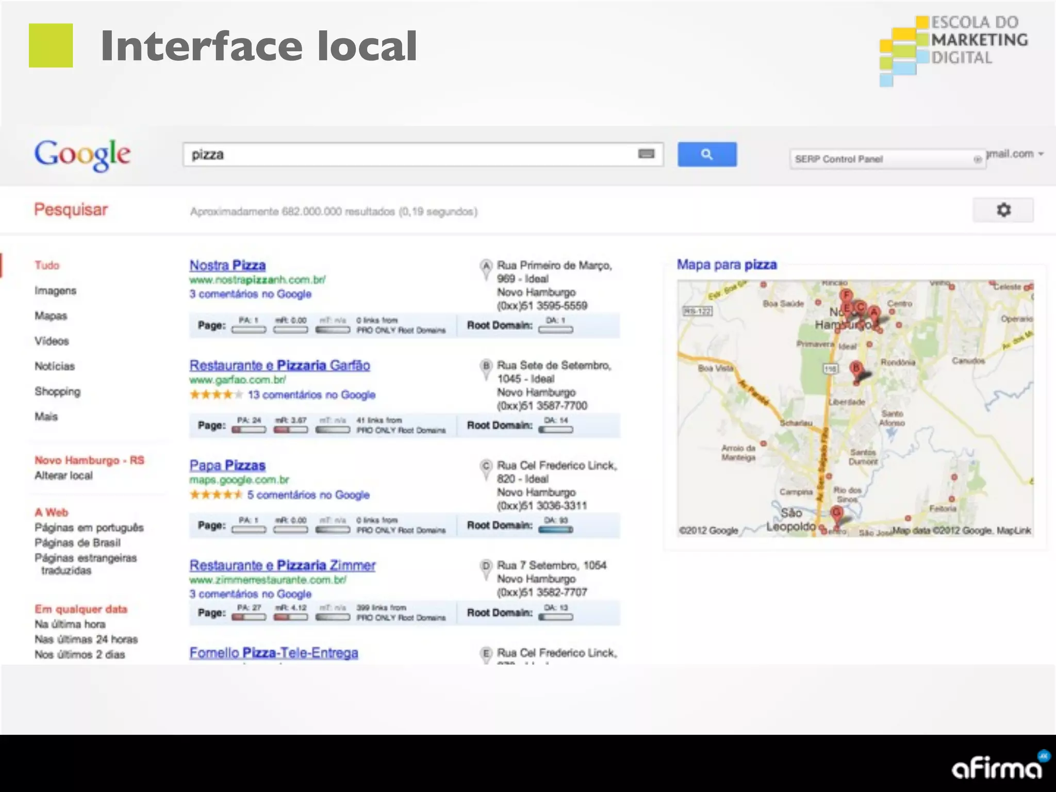Click the SERP Control Panel input field
This screenshot has width=1056, height=792.
click(887, 159)
